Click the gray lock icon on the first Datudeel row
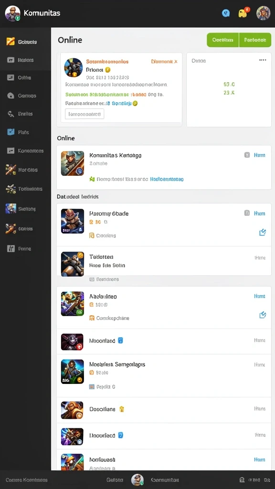The width and height of the screenshot is (275, 489). coord(247,213)
